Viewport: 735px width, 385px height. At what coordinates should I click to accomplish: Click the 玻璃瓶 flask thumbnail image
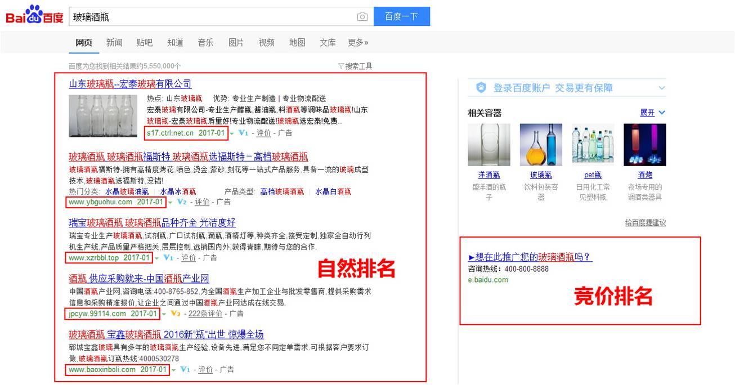[541, 145]
